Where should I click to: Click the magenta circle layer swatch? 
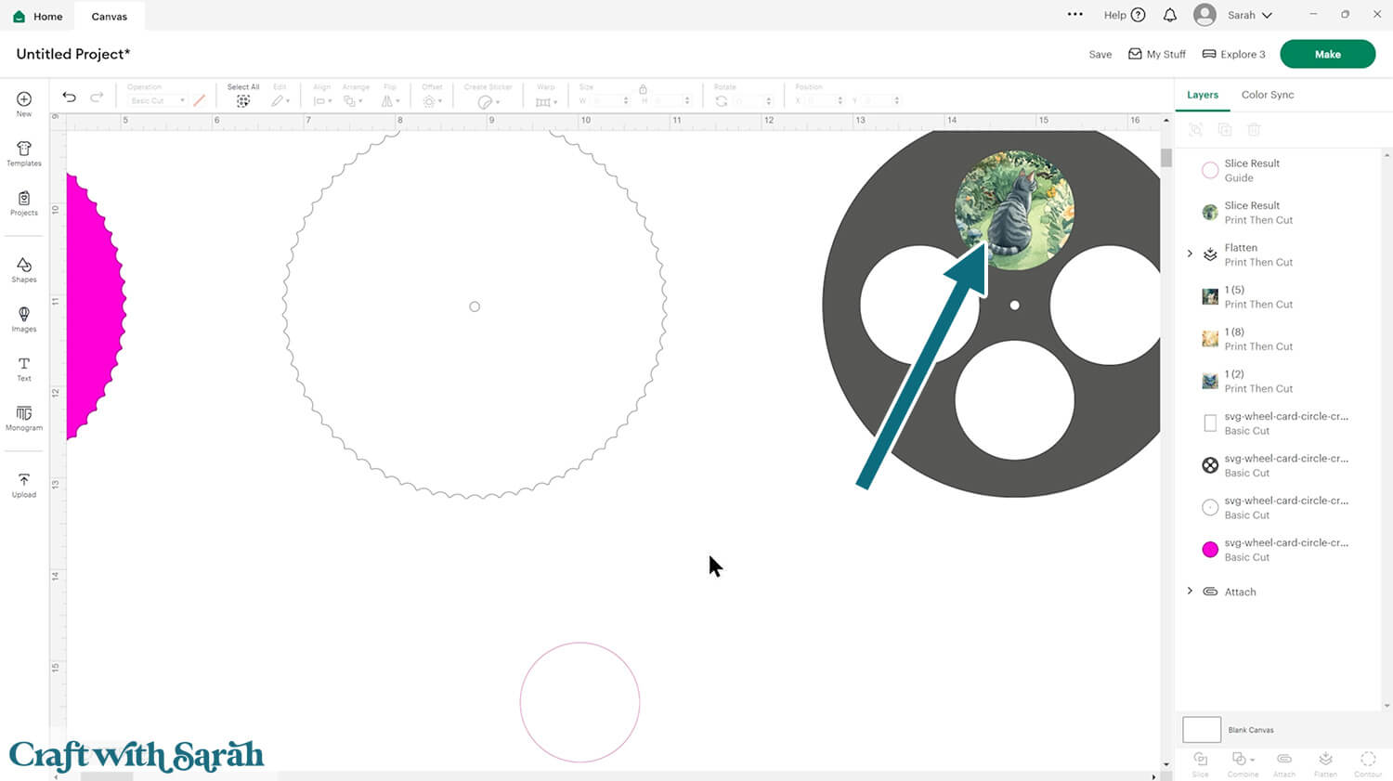click(1210, 550)
